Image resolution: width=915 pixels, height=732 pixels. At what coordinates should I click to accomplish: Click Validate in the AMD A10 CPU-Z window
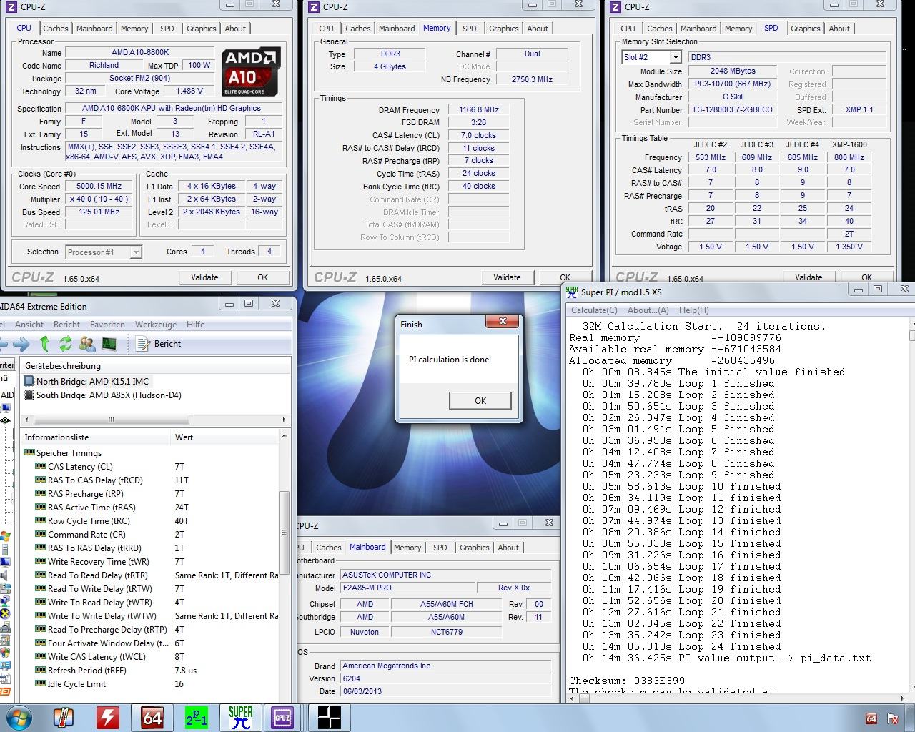pos(204,277)
